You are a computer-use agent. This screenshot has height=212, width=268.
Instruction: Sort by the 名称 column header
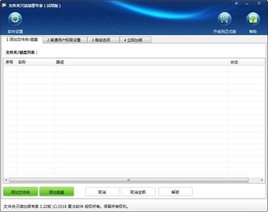(x=35, y=62)
